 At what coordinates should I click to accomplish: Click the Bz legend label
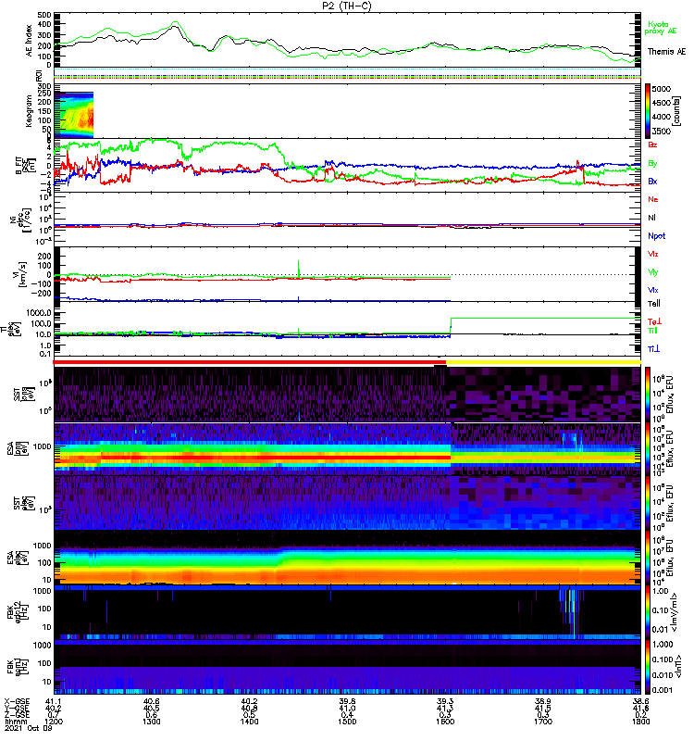(x=652, y=144)
